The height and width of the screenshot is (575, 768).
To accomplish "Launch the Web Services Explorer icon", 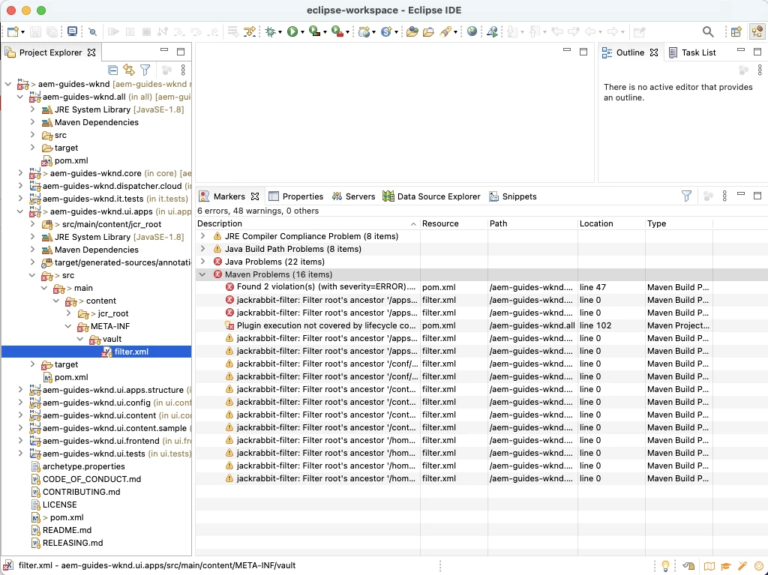I will click(492, 31).
